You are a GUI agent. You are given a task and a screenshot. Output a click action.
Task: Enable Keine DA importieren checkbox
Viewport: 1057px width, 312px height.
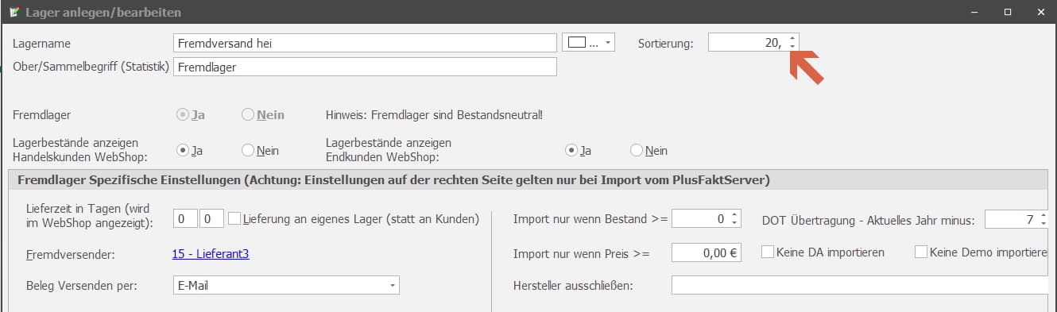(x=769, y=252)
